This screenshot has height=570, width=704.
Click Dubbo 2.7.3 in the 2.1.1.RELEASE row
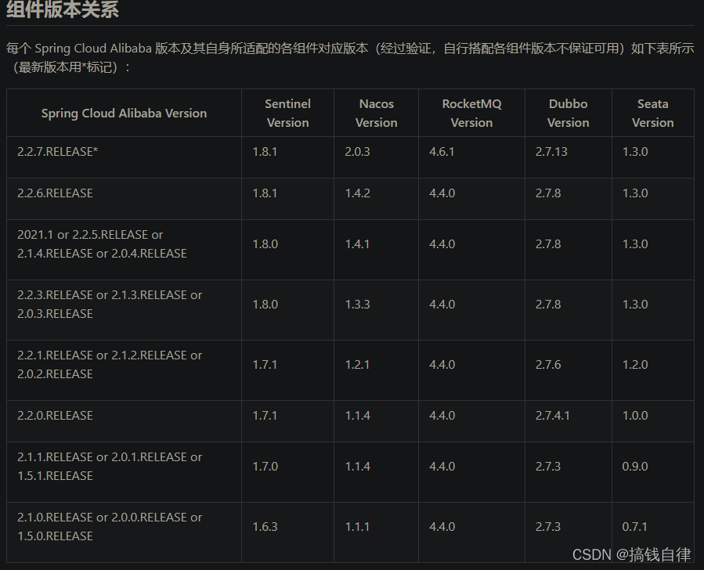548,467
